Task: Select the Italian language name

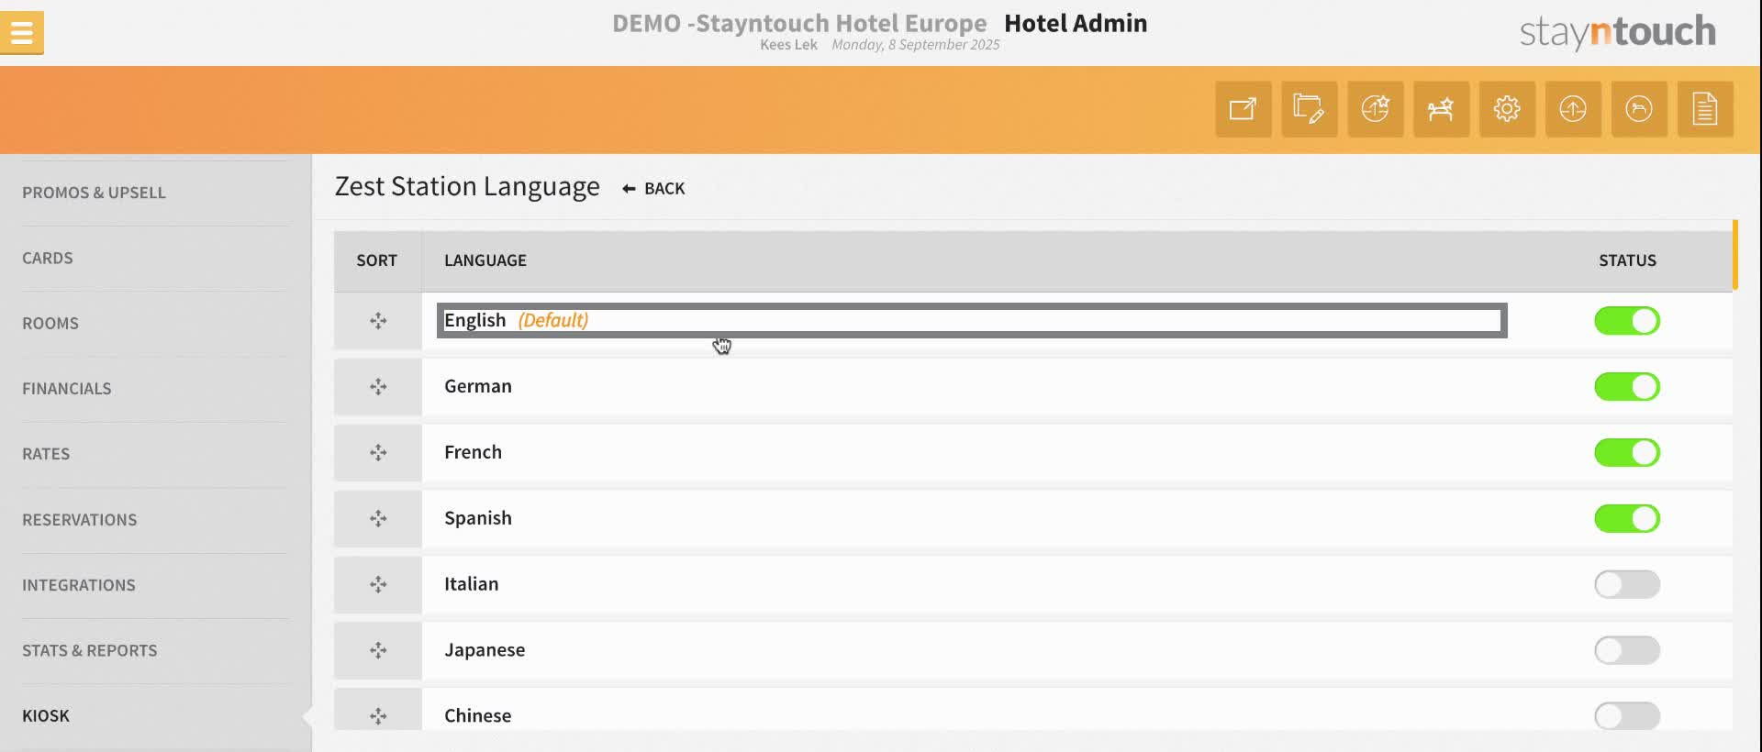Action: (x=472, y=585)
